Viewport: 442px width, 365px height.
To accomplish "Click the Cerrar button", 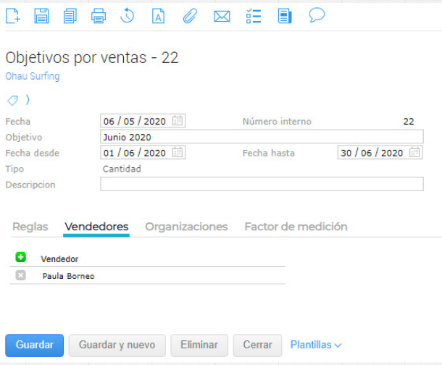I will tap(257, 345).
